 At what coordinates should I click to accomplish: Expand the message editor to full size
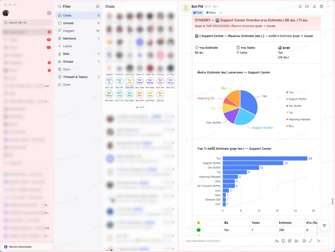coord(310,241)
